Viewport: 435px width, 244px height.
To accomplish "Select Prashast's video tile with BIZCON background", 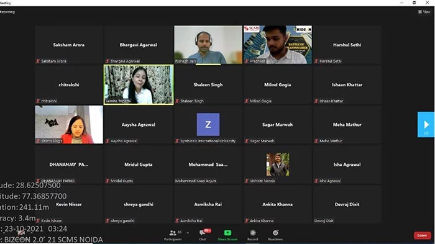I will coord(278,45).
